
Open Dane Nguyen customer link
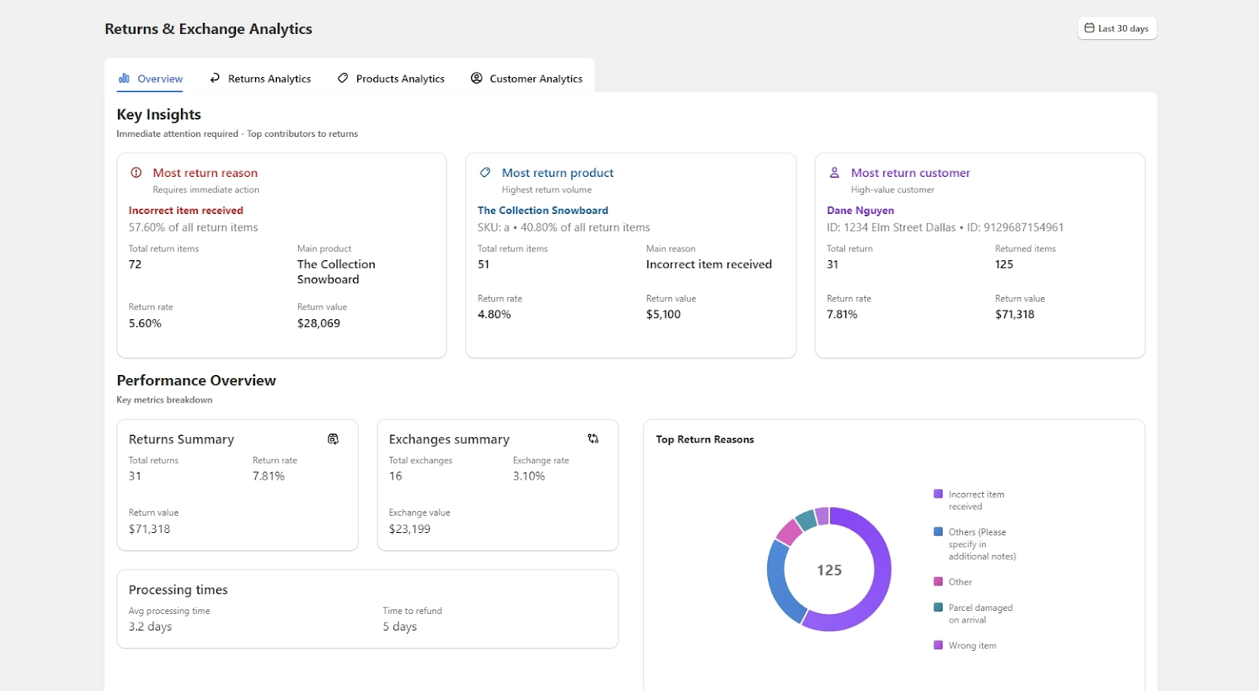click(860, 211)
